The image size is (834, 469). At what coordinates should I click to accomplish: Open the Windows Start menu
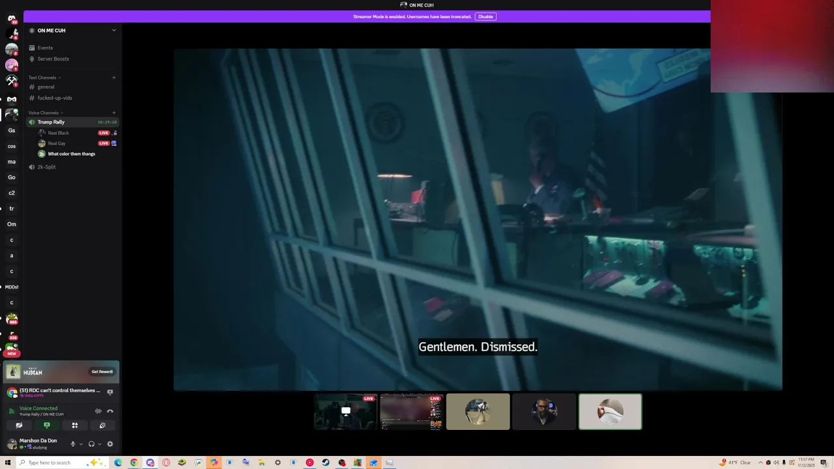pyautogui.click(x=8, y=462)
